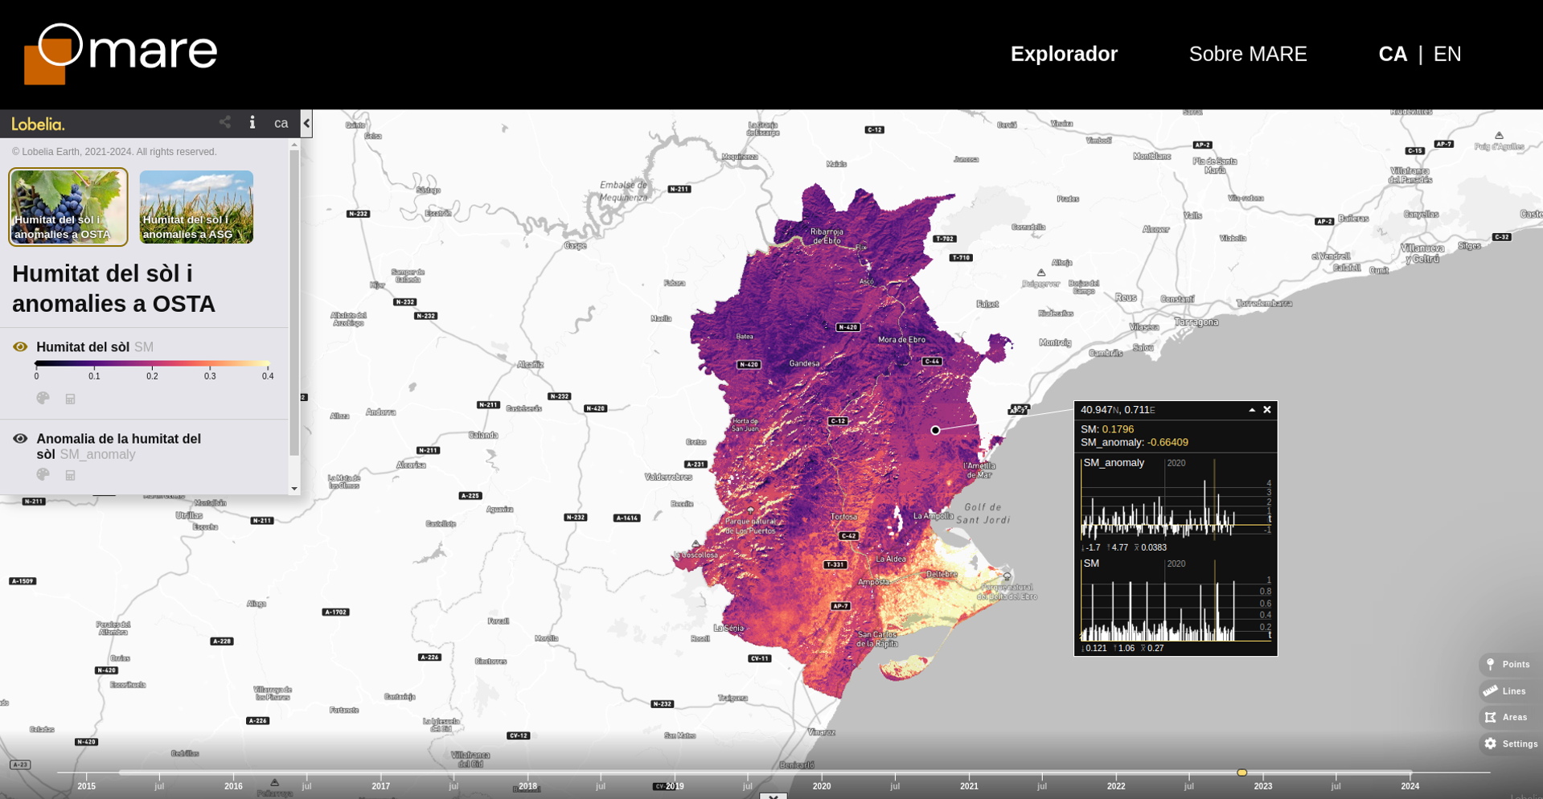Toggle visibility of Anomalia de la humitat layer

coord(20,438)
